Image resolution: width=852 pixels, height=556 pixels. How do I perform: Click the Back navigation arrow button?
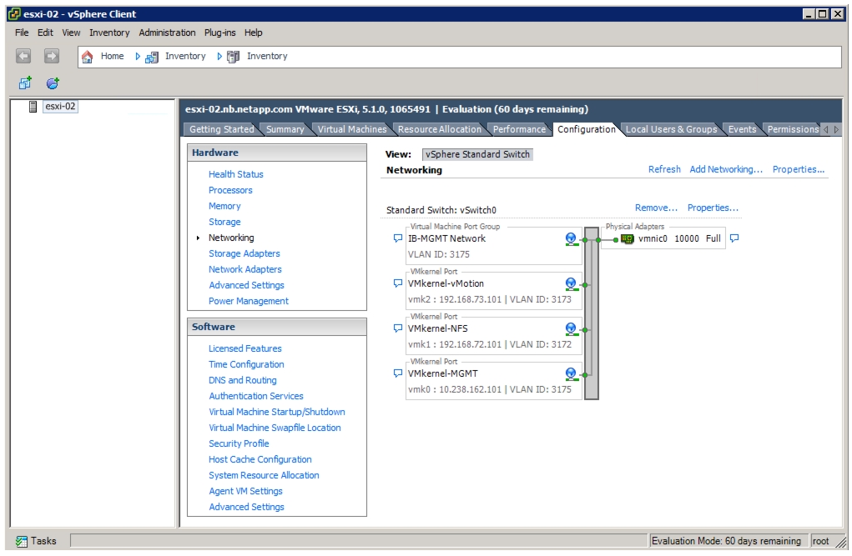click(23, 56)
